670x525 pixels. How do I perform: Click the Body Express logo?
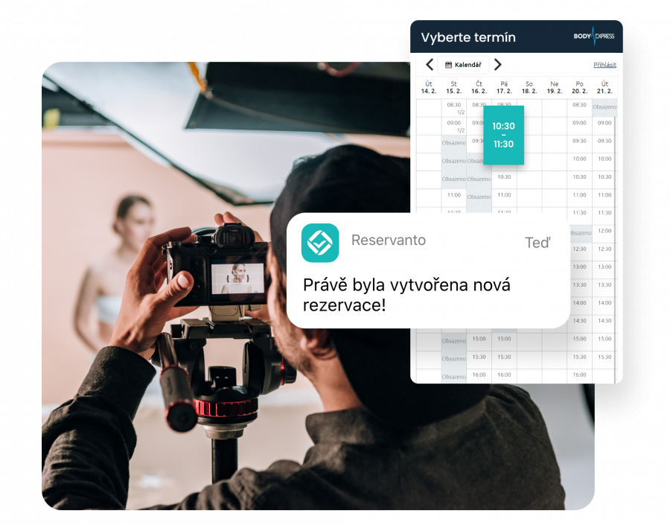(596, 36)
